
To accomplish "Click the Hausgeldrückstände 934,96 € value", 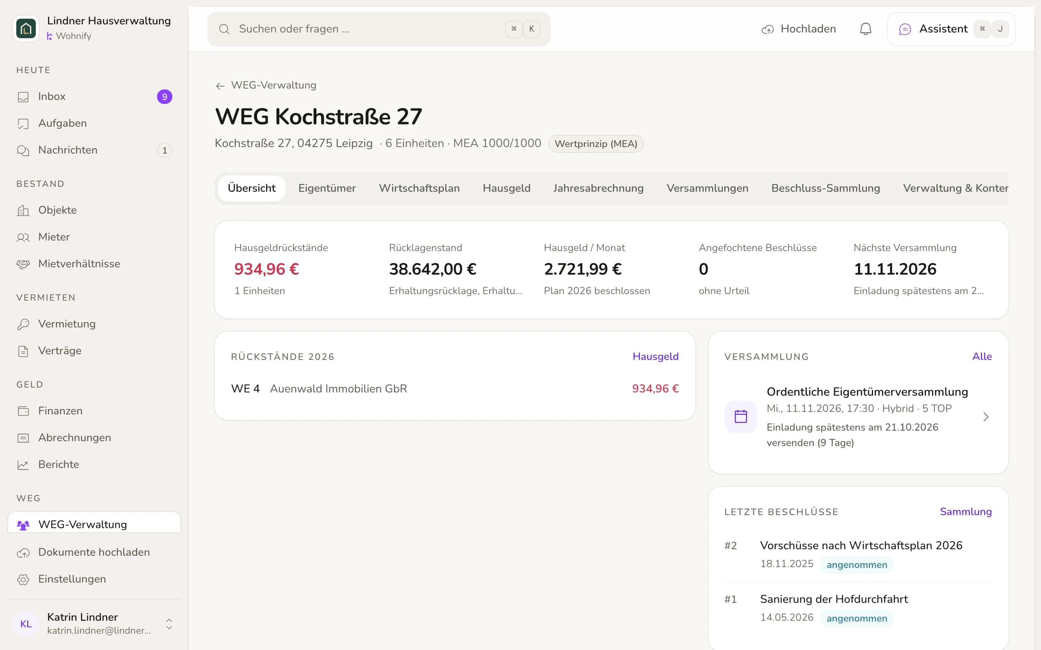I will click(x=266, y=269).
